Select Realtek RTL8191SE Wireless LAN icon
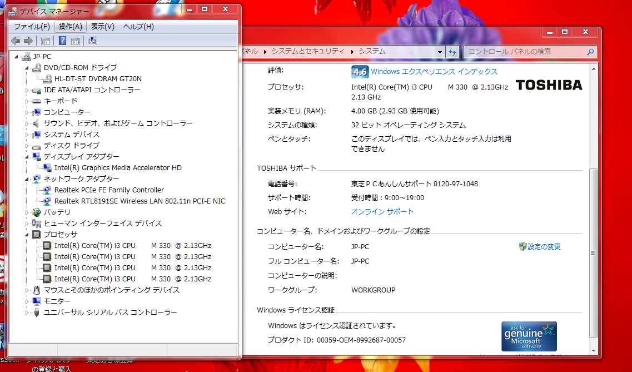 [47, 201]
